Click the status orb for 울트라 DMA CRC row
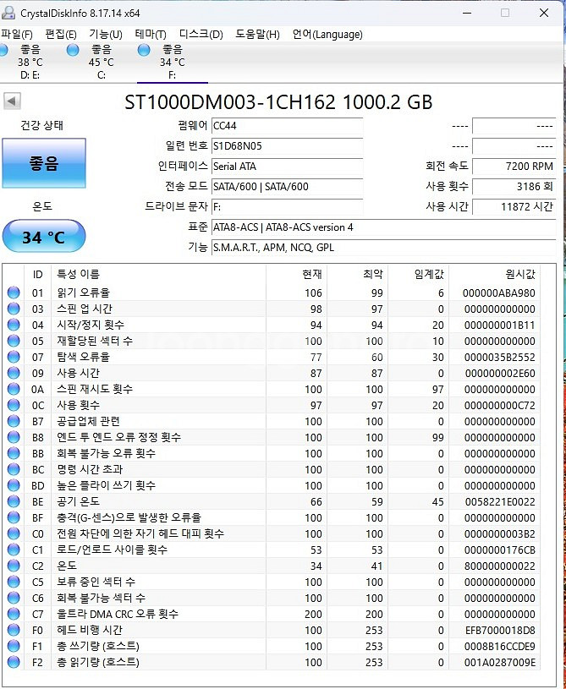 coord(14,614)
